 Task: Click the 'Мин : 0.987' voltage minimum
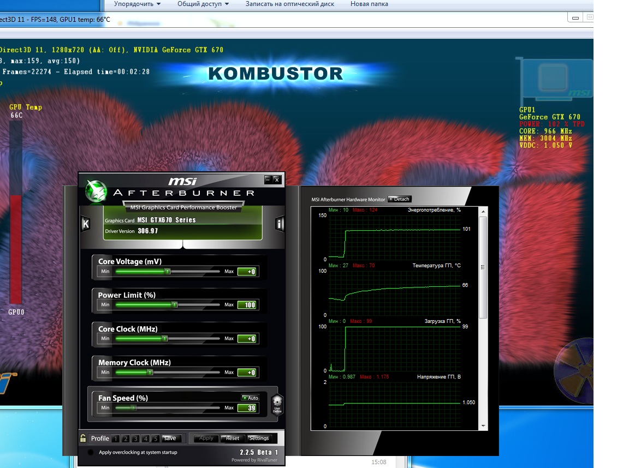point(342,377)
